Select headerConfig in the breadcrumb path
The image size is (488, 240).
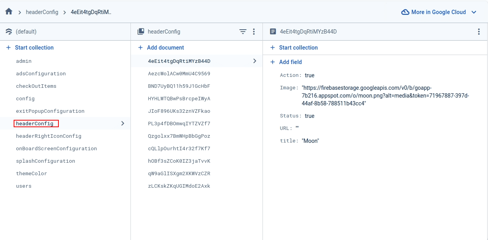42,12
